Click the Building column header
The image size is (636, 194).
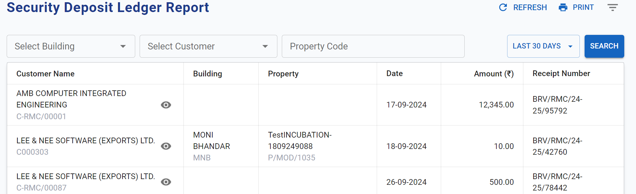point(208,74)
